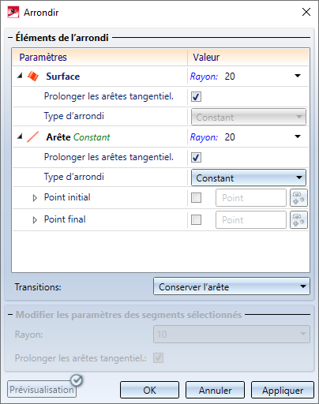Click the OK button
The height and width of the screenshot is (404, 319).
pos(149,390)
